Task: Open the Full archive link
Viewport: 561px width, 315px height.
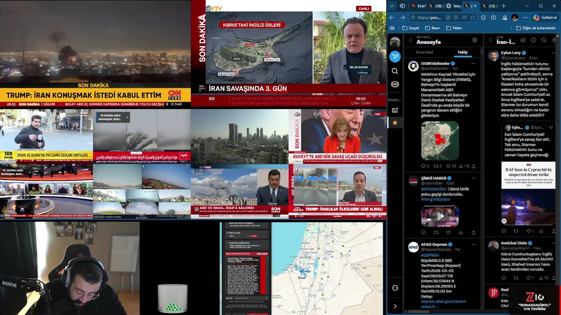Action: pyautogui.click(x=262, y=254)
